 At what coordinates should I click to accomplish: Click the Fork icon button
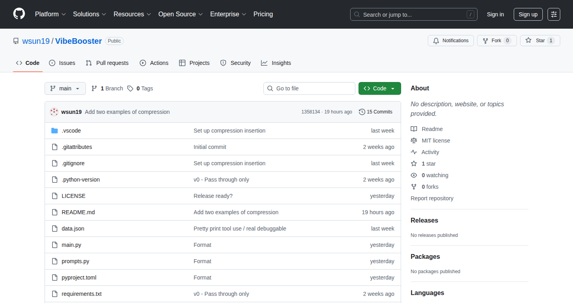485,41
